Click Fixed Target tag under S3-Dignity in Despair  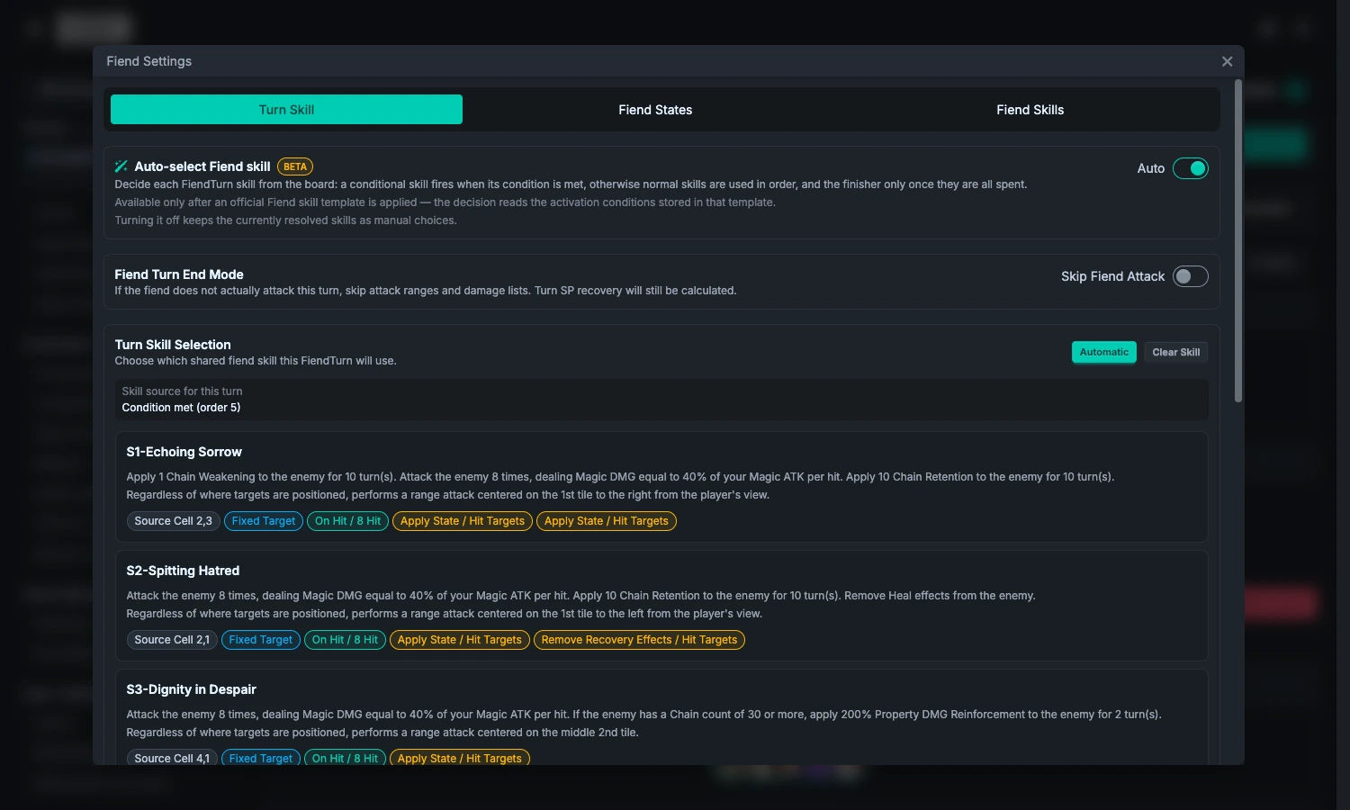[260, 758]
